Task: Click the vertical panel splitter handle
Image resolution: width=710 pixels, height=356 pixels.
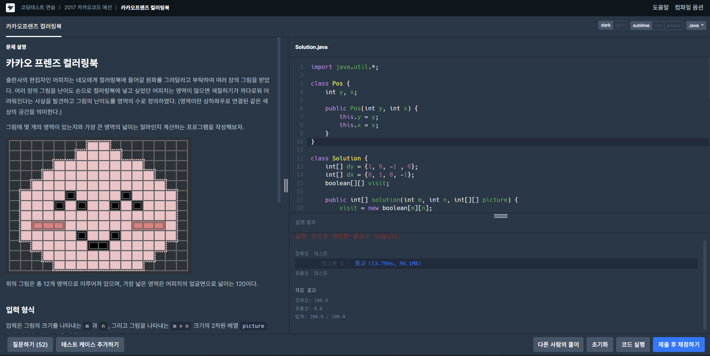Action: [x=286, y=186]
